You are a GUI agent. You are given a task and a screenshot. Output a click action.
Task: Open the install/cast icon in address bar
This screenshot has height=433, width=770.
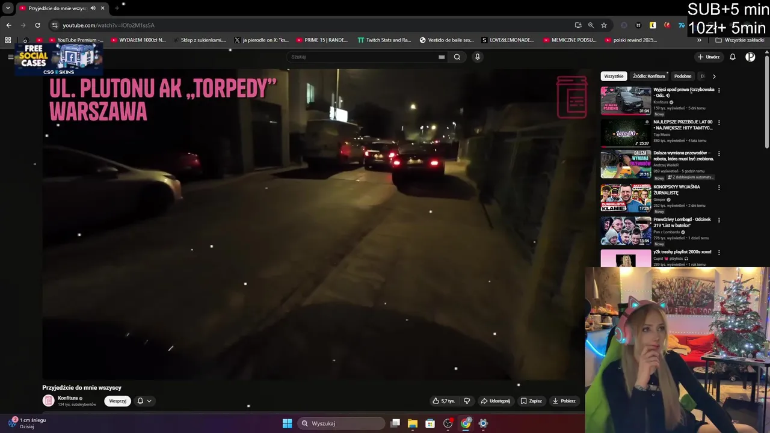point(578,25)
